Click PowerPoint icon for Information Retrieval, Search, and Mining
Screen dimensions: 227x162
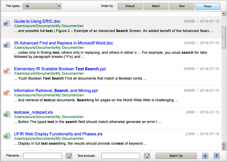click(7, 93)
